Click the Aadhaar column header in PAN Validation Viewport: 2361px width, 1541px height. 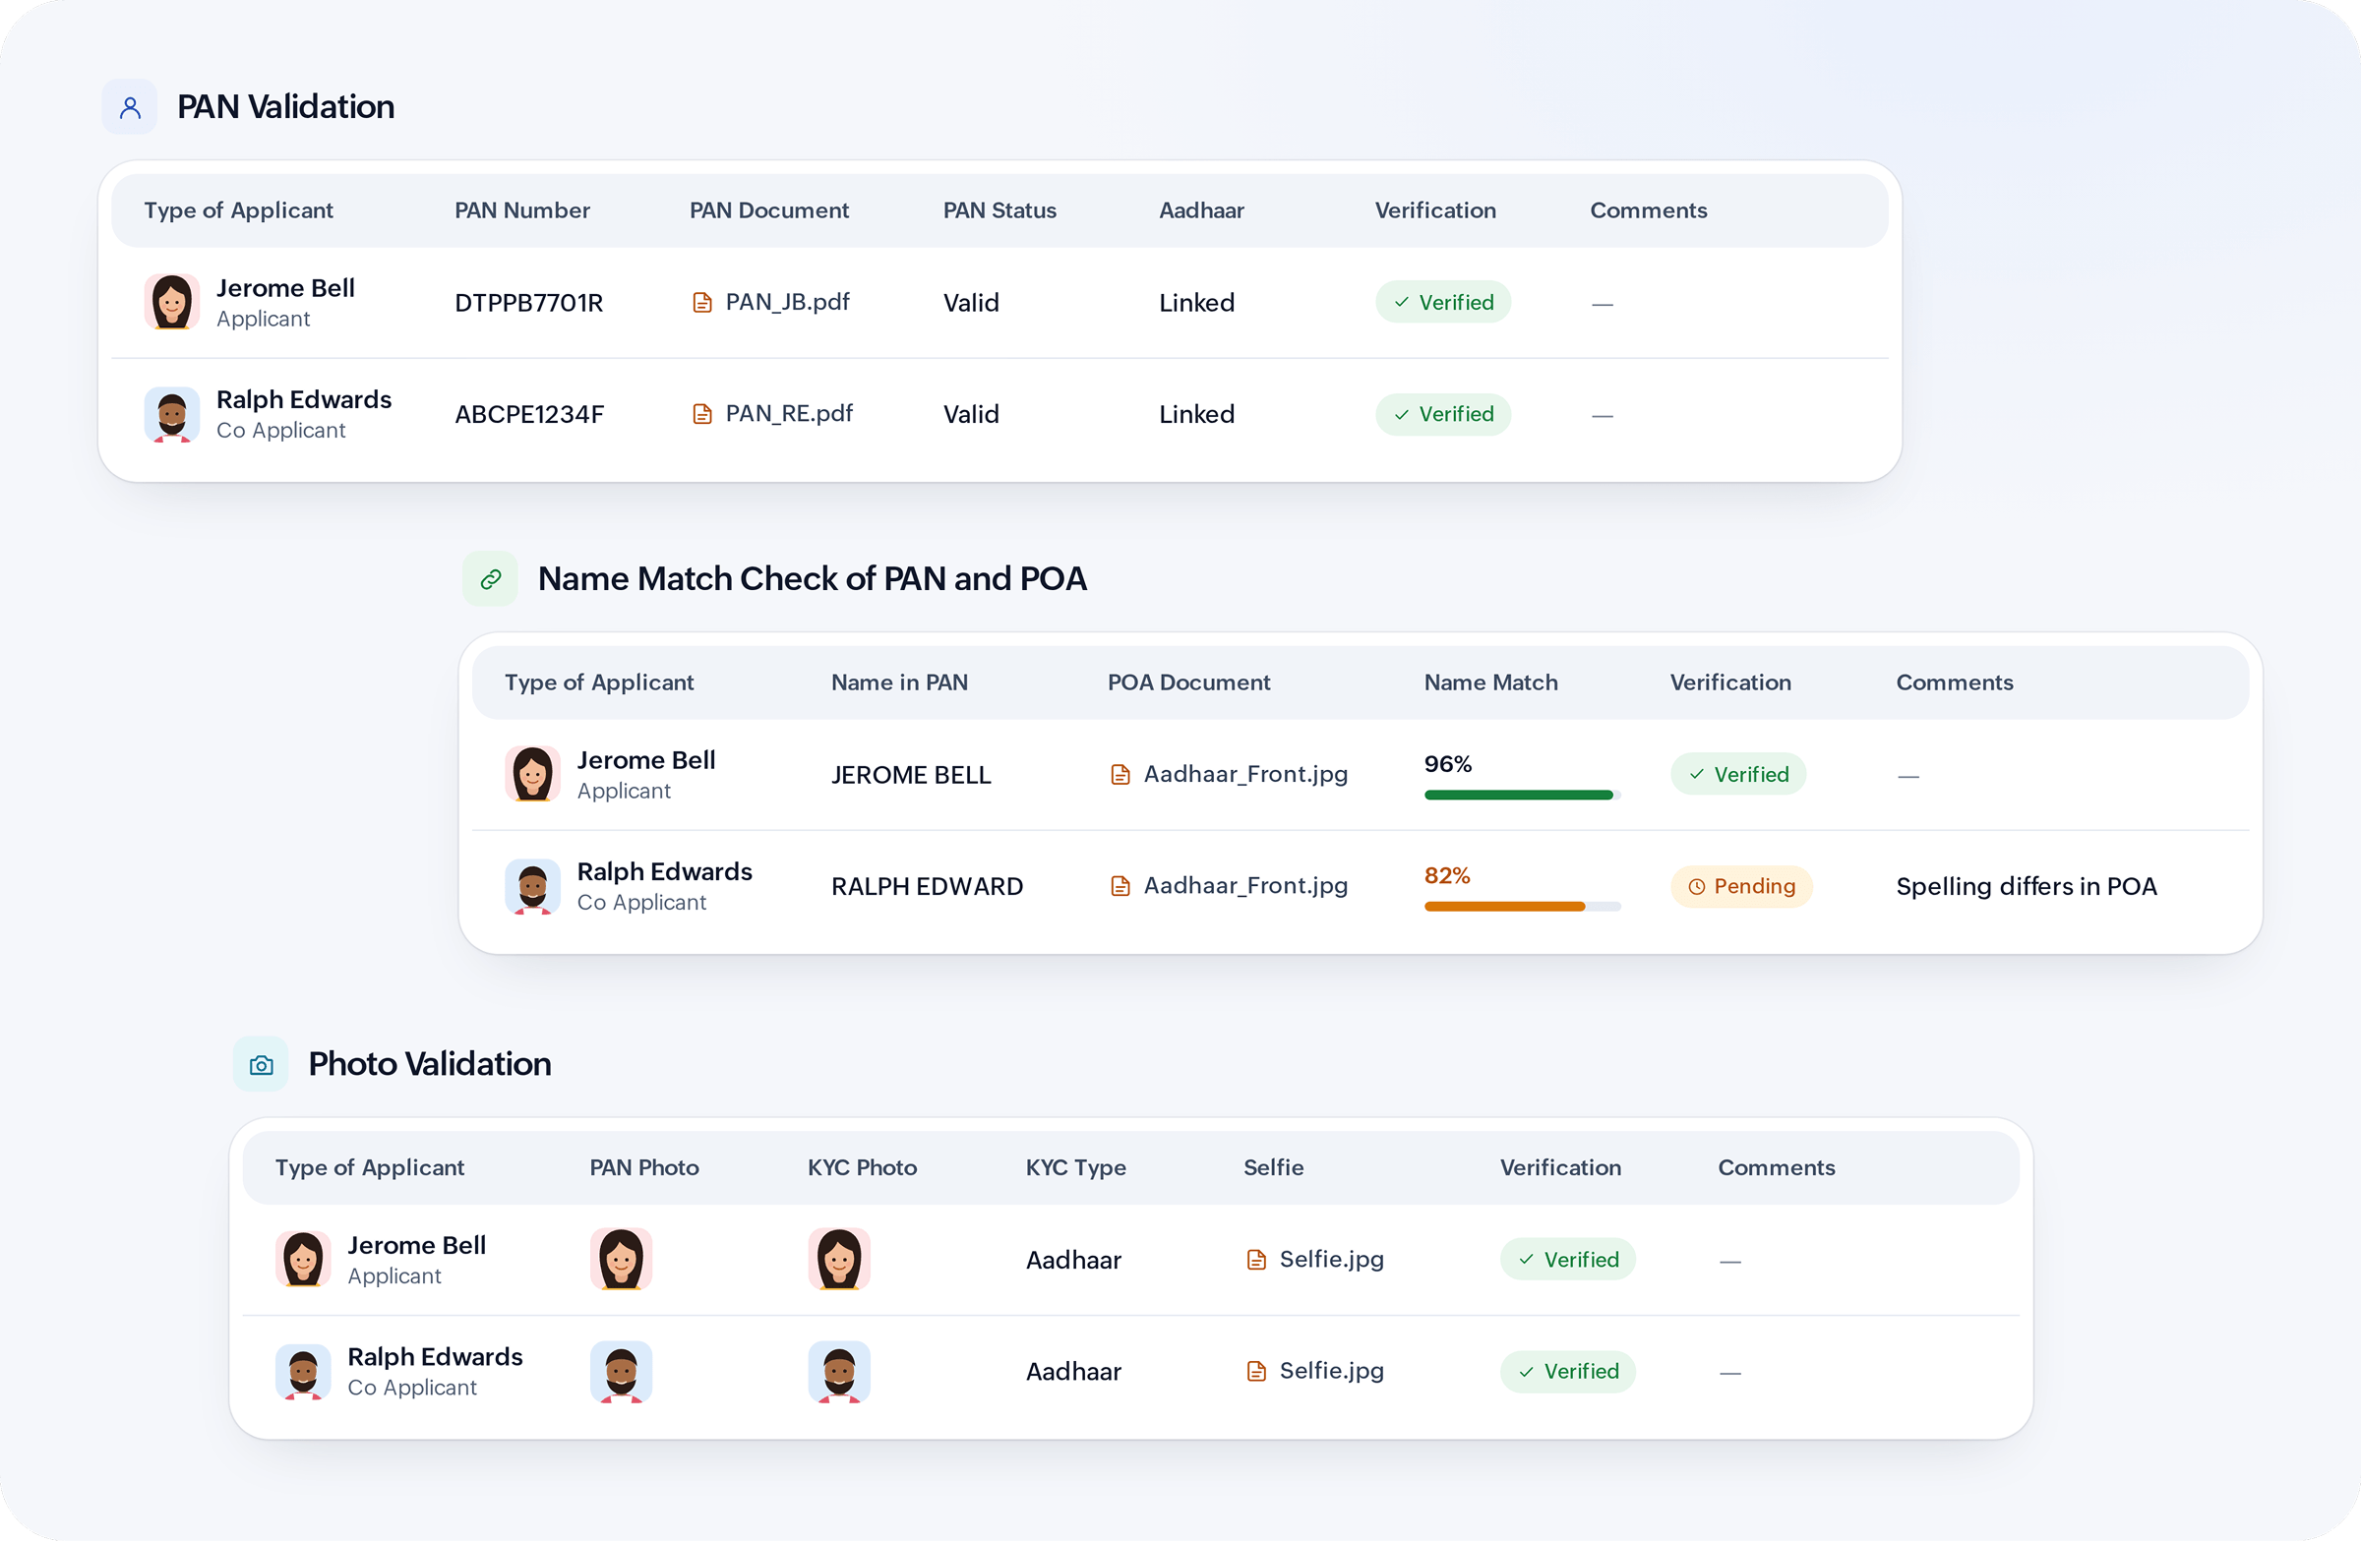[x=1201, y=210]
